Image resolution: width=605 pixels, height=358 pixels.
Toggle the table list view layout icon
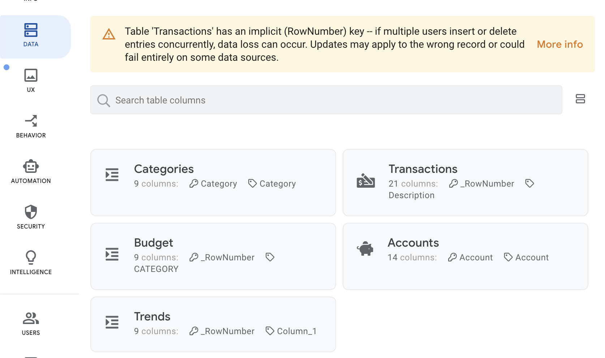coord(580,99)
